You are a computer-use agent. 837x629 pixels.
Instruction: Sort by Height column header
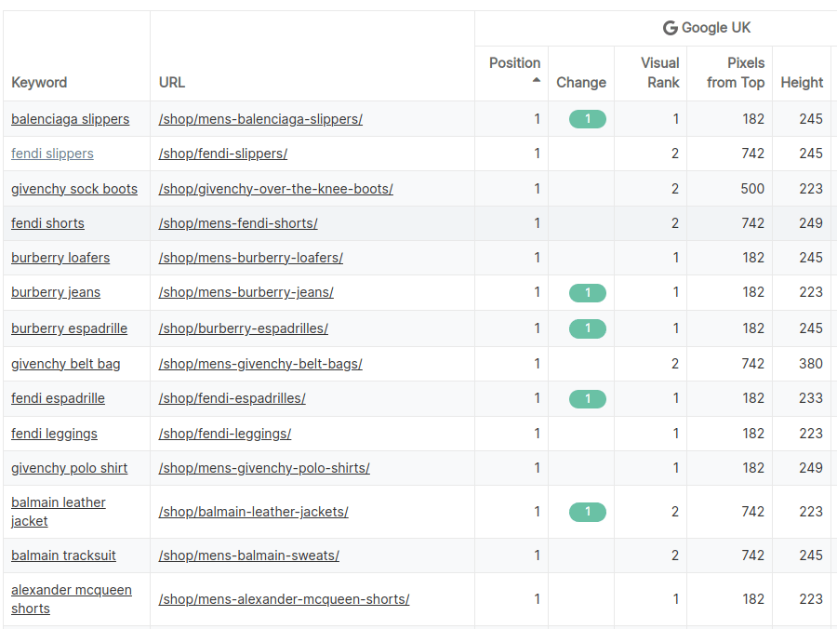(x=802, y=82)
